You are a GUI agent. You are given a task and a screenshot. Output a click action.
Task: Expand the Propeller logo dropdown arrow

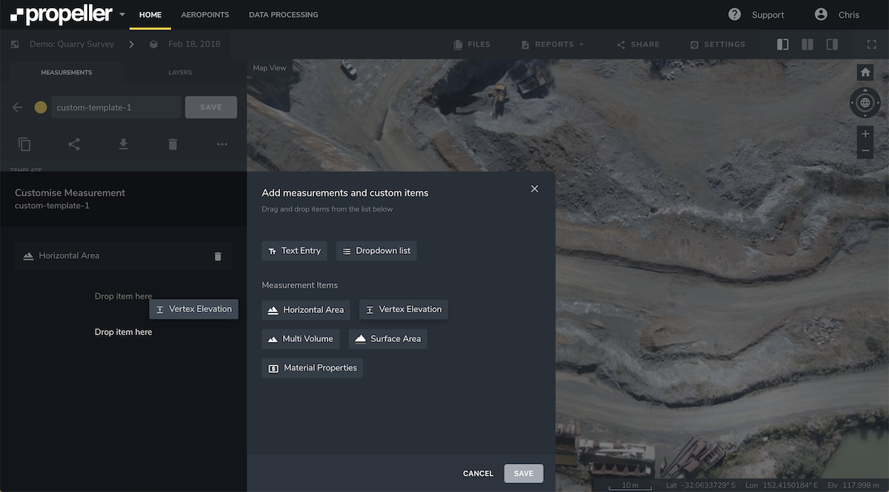click(122, 15)
